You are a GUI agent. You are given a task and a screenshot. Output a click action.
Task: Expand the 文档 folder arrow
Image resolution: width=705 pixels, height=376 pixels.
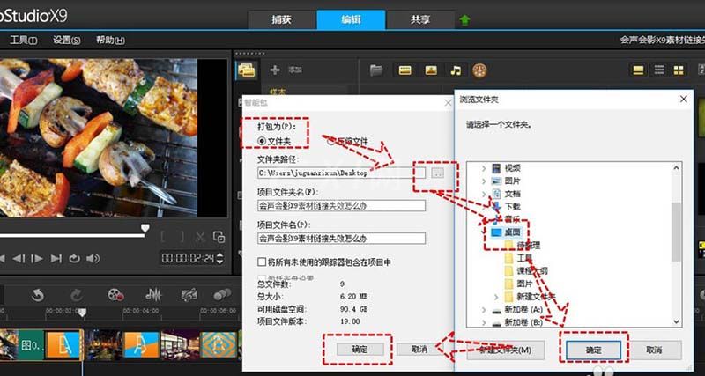pos(484,194)
